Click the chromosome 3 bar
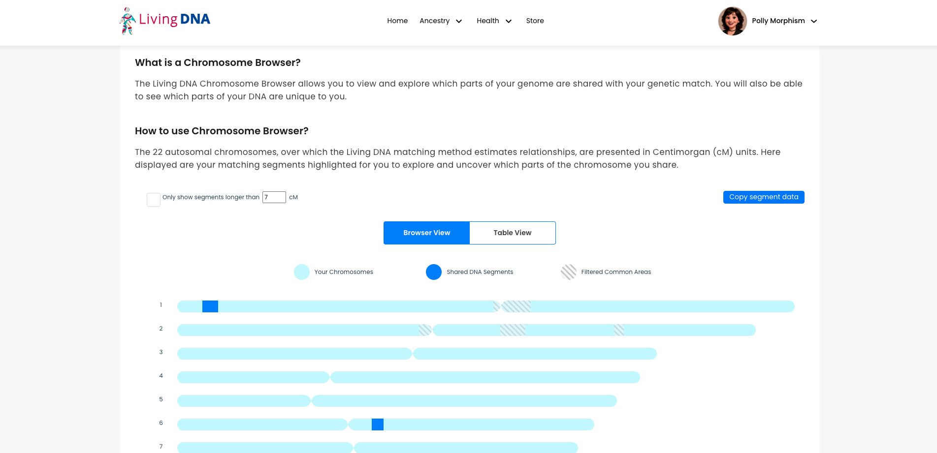This screenshot has width=937, height=453. tap(417, 354)
